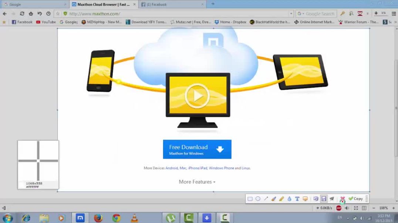Screen dimensions: 398x223
Task: Open VLC media player from the taskbar
Action: (x=135, y=218)
